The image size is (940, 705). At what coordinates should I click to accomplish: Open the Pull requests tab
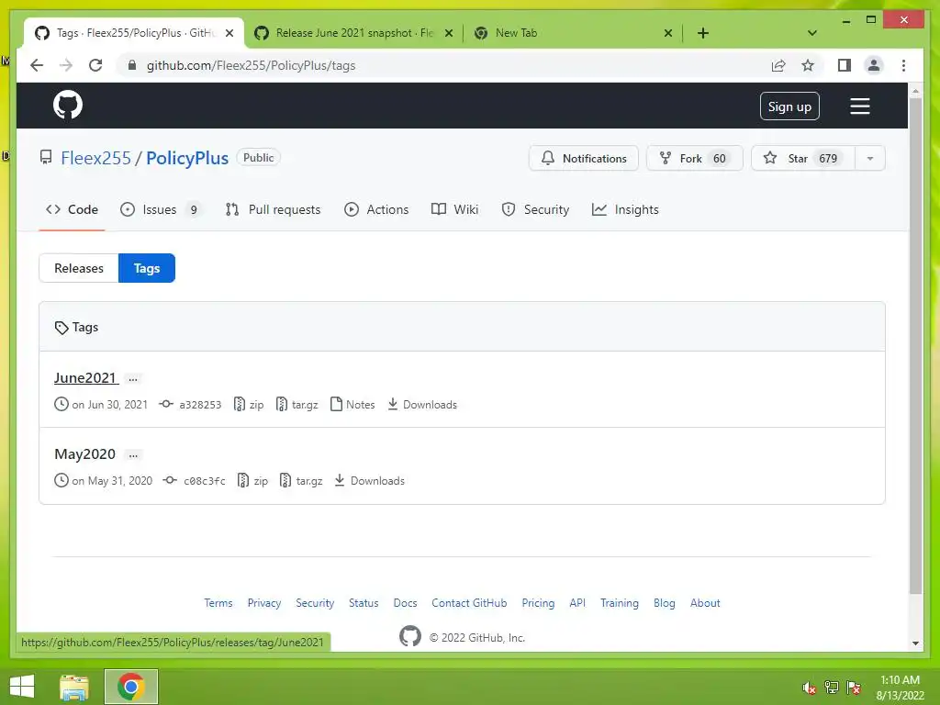(273, 209)
